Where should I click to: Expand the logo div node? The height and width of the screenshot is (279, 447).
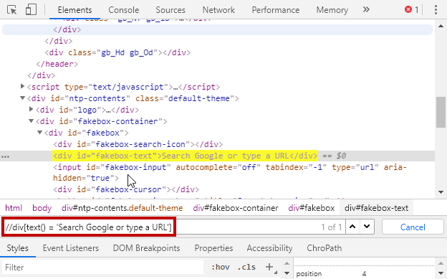tap(31, 109)
